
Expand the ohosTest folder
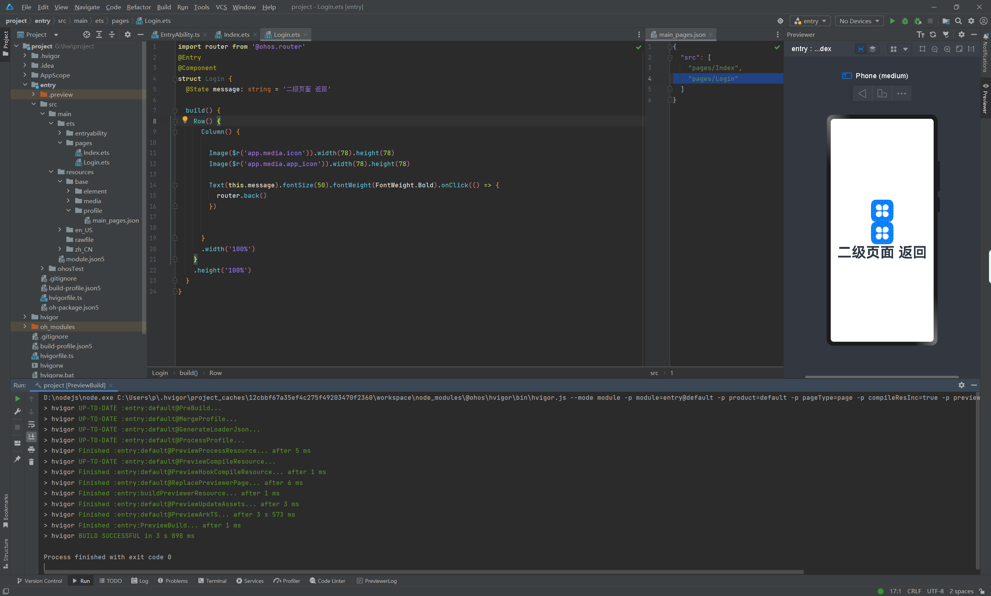pyautogui.click(x=42, y=269)
